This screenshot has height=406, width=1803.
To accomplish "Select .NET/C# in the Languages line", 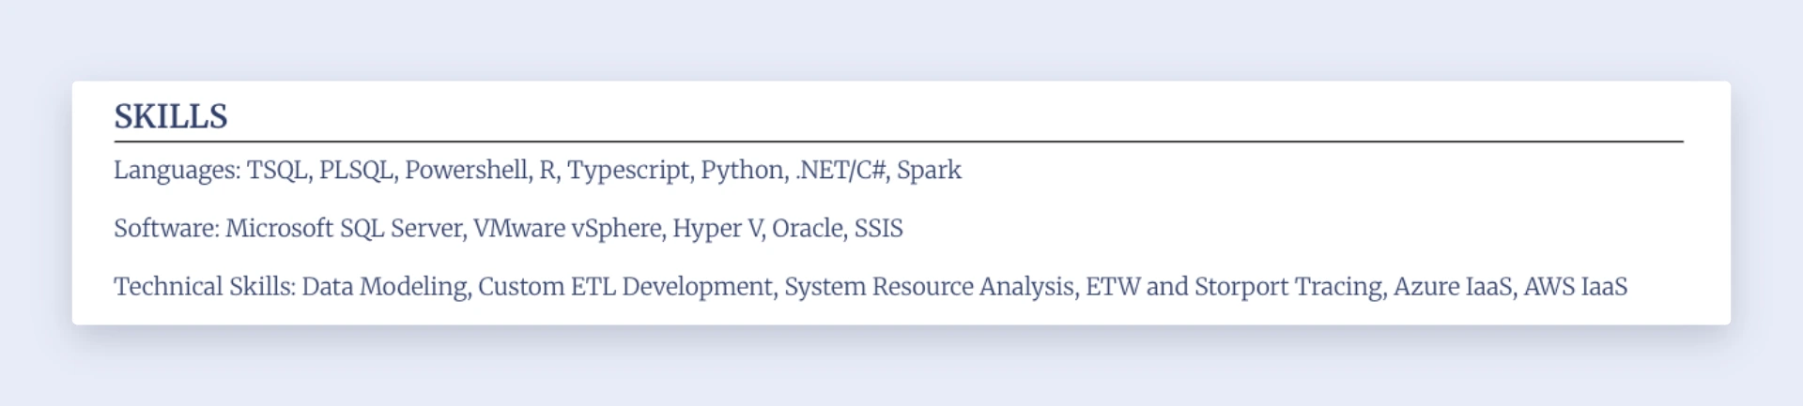I will [842, 170].
